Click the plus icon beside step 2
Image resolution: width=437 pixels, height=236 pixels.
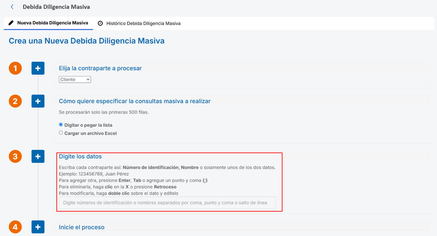38,101
